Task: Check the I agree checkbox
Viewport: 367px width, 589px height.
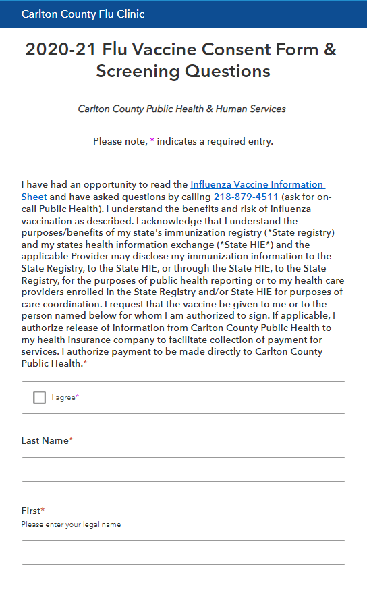Action: (x=39, y=397)
